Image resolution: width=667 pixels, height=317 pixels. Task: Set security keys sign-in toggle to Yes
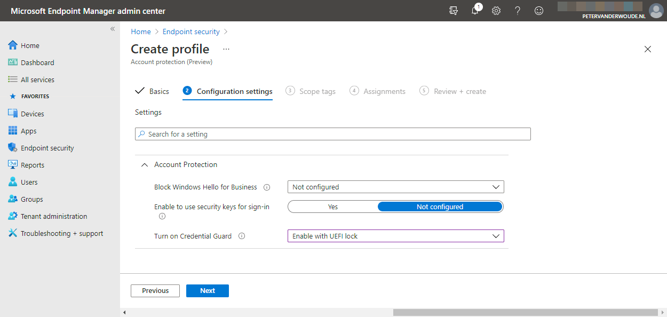pyautogui.click(x=332, y=207)
